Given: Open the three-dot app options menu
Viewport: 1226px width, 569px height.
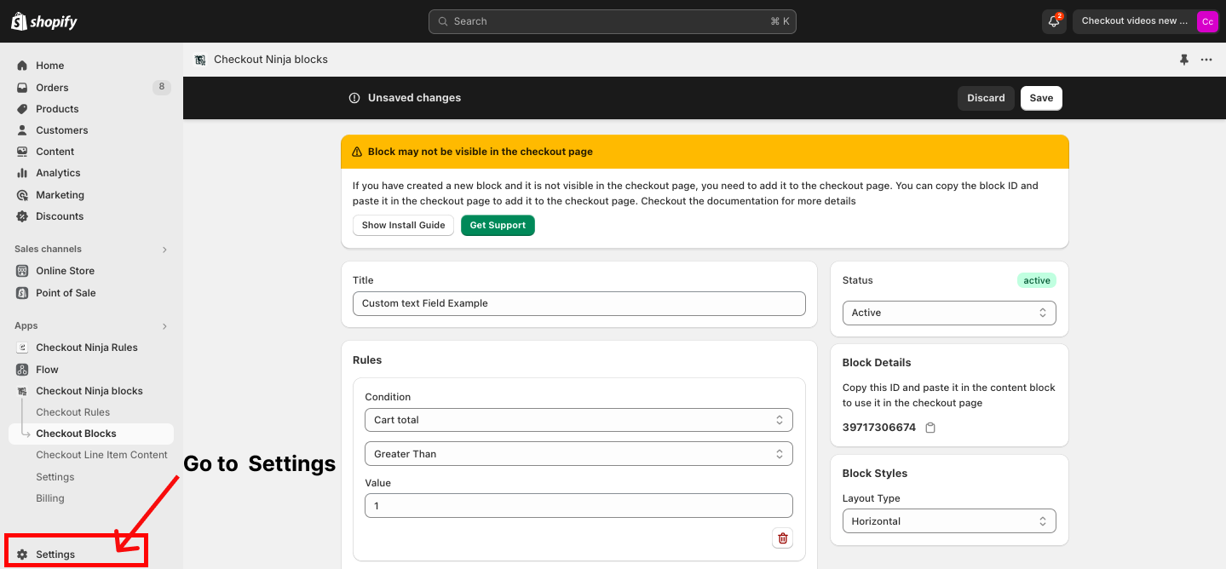Looking at the screenshot, I should (1206, 60).
